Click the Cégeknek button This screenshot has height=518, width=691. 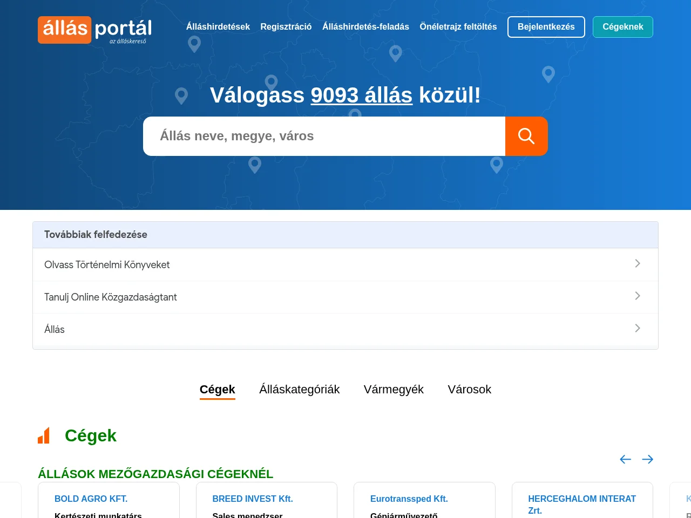pos(623,27)
